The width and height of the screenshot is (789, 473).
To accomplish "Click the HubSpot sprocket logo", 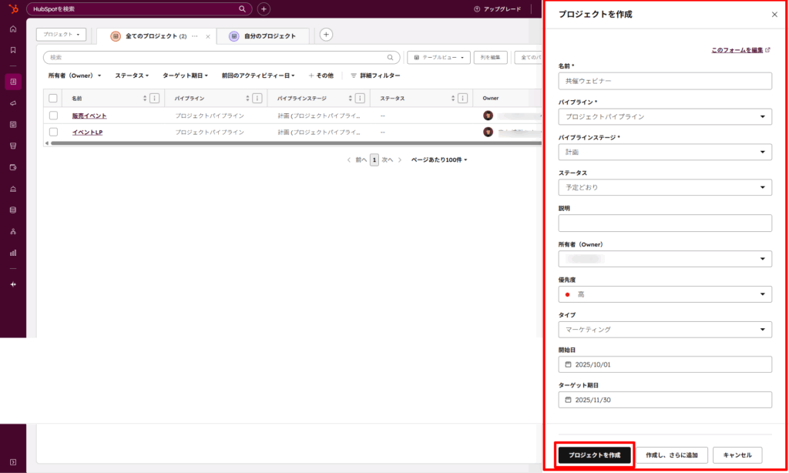I will [12, 8].
